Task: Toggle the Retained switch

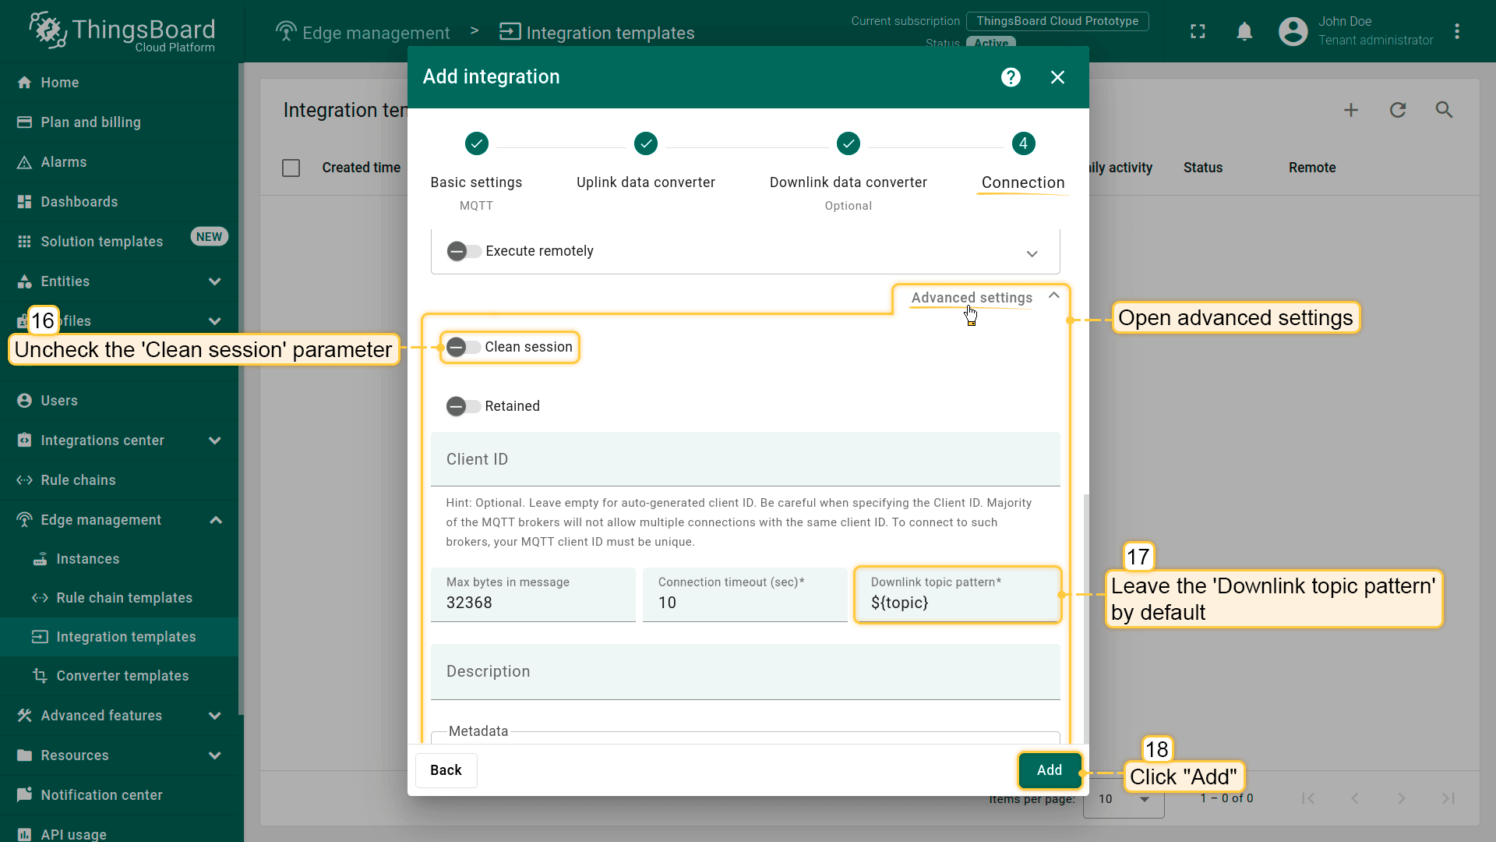Action: click(464, 406)
